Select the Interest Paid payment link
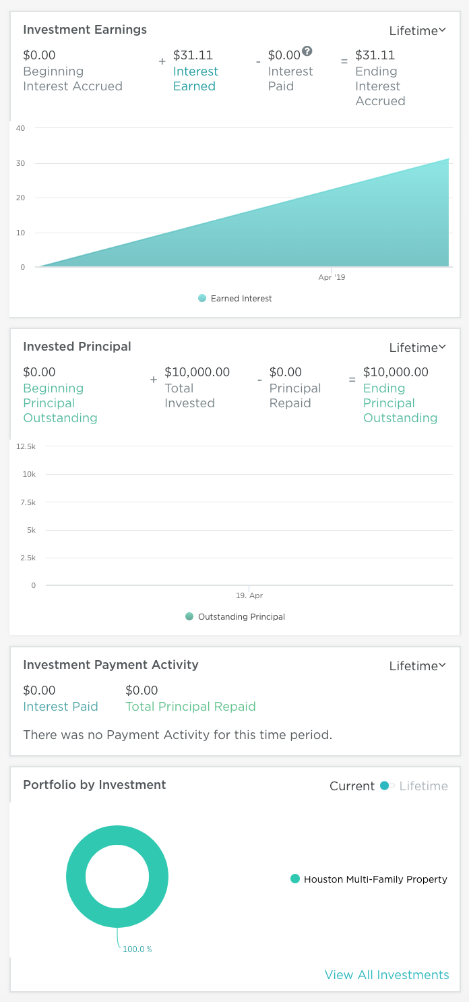 [x=61, y=707]
